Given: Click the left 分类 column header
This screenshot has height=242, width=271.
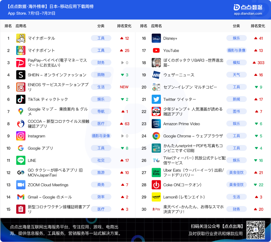Looking at the screenshot, I should (x=101, y=26).
